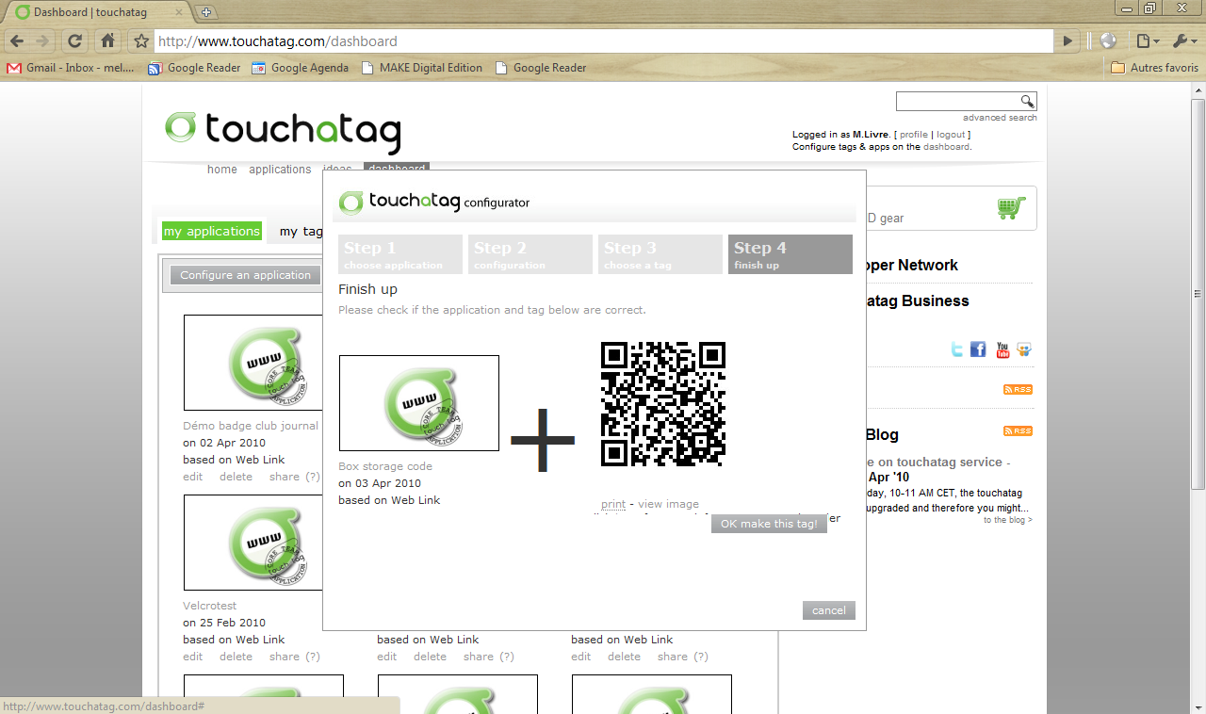Click the globe icon in browser toolbar
The width and height of the screenshot is (1206, 714).
1108,41
